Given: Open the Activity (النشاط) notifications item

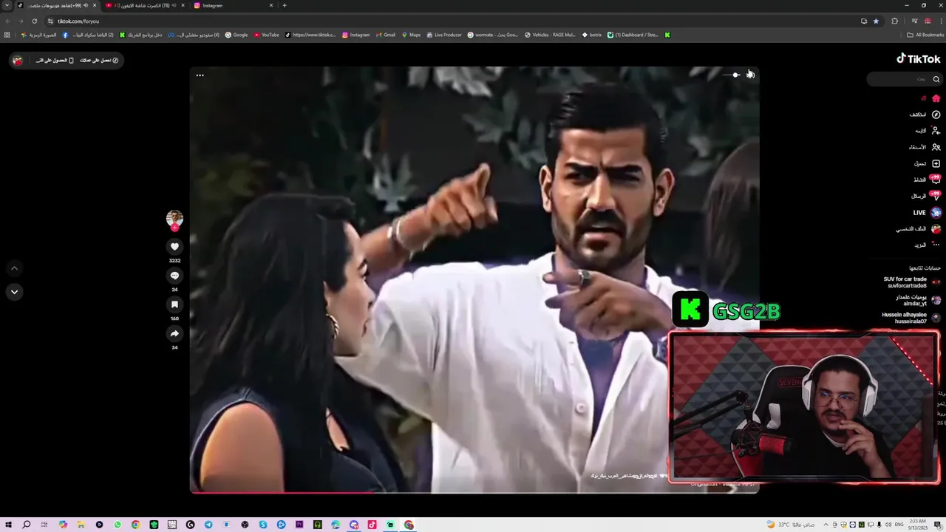Looking at the screenshot, I should tap(927, 180).
